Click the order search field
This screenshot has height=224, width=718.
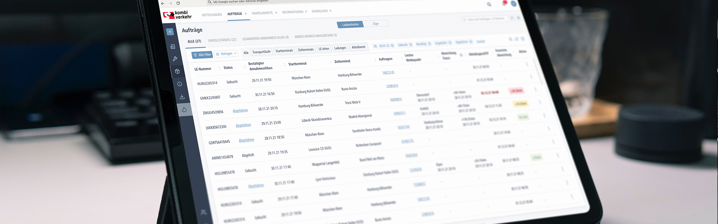tap(485, 19)
